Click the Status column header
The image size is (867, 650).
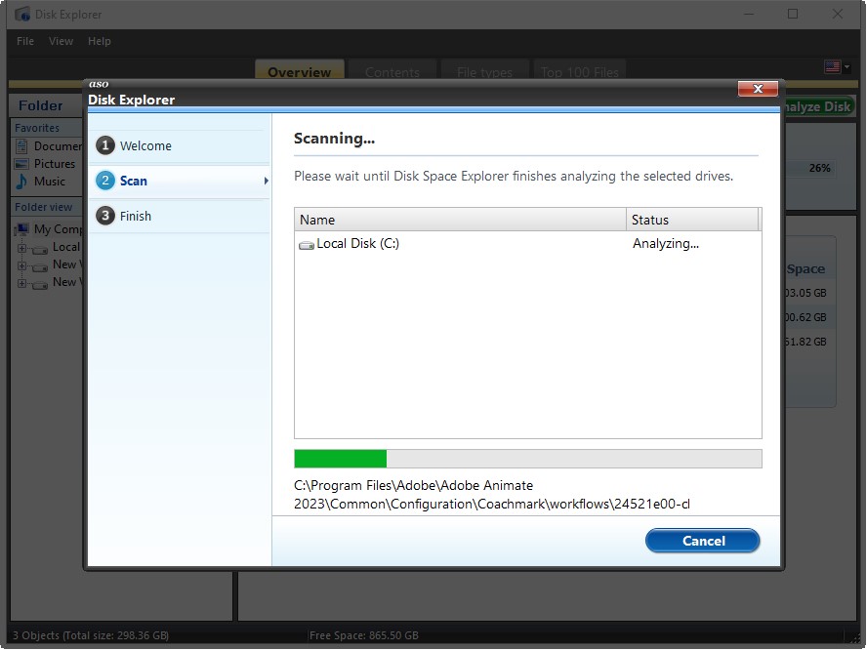(693, 219)
